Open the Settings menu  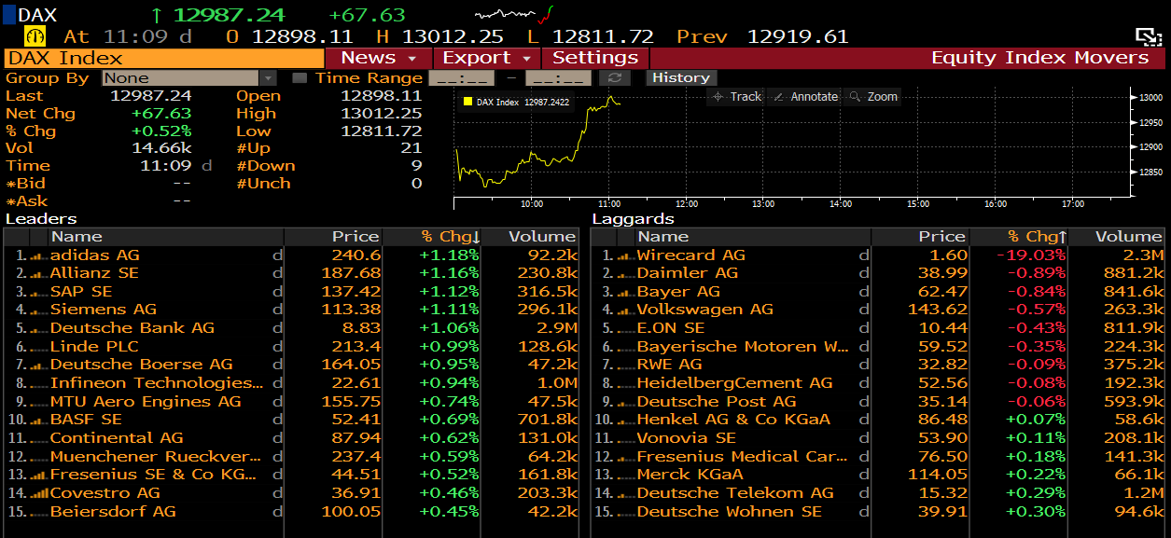(x=595, y=58)
